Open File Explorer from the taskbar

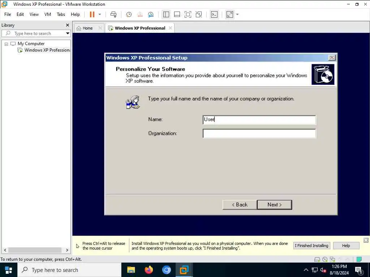pos(131,270)
